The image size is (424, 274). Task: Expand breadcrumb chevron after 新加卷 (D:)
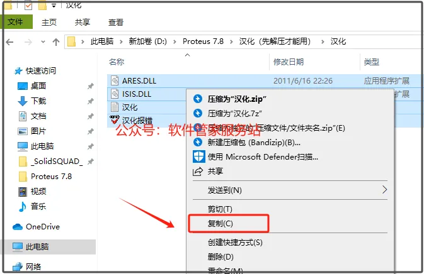tap(175, 42)
